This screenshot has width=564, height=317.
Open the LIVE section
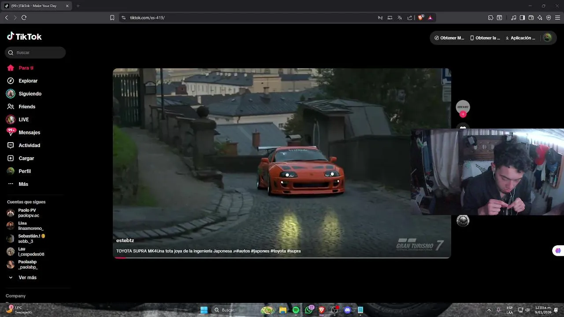pos(18,119)
